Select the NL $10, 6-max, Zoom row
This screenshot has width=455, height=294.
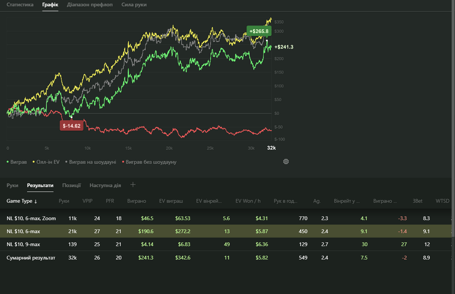[x=31, y=219]
